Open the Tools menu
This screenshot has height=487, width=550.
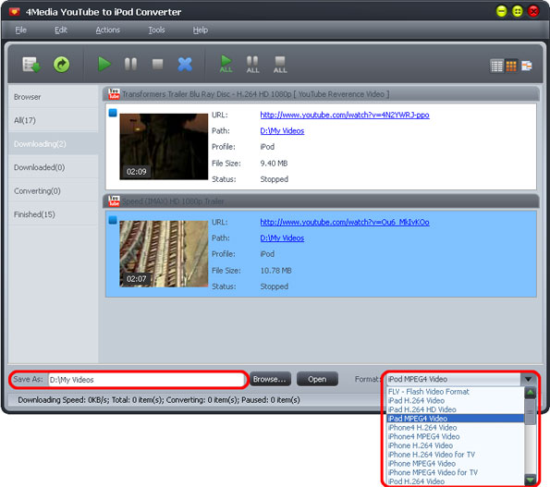pyautogui.click(x=156, y=30)
